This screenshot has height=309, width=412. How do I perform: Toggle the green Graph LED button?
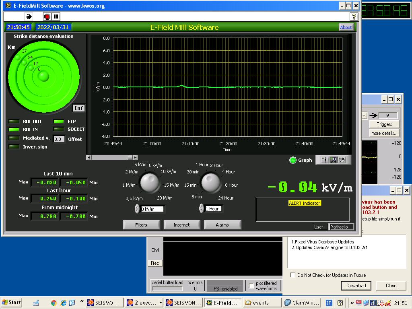[x=293, y=160]
